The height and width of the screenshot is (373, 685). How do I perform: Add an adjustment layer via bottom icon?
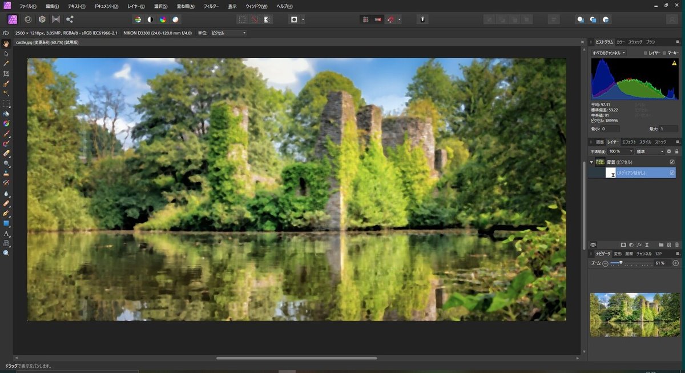coord(632,244)
